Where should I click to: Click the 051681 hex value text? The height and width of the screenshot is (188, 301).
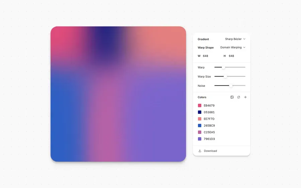tap(209, 112)
